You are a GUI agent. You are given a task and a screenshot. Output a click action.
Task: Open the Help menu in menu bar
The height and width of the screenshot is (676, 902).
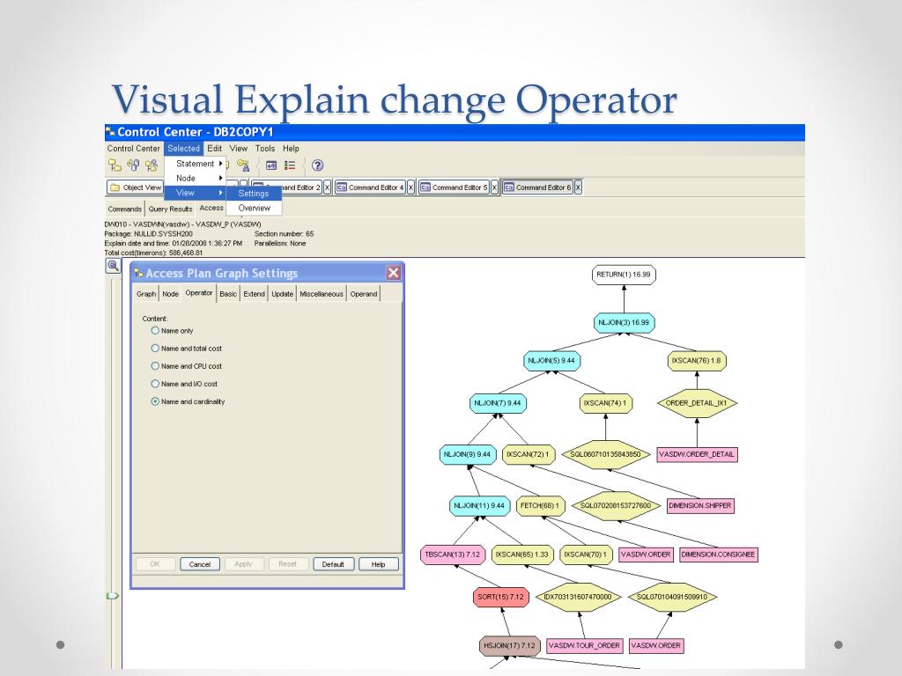point(291,148)
